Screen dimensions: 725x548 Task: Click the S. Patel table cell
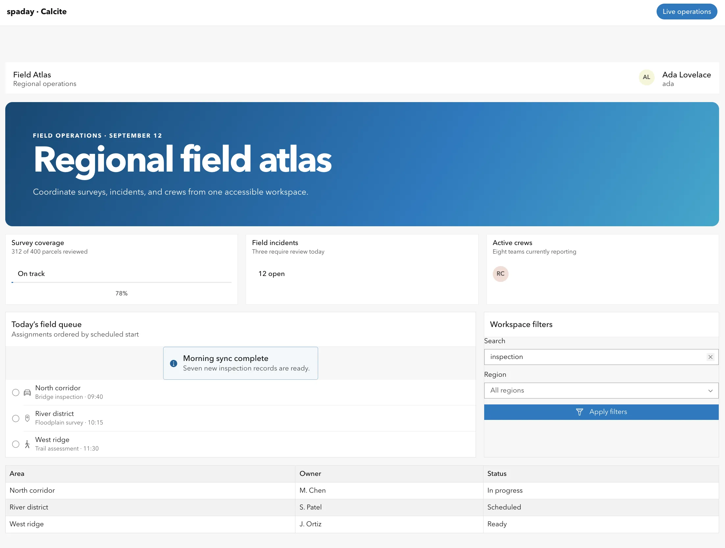point(389,507)
